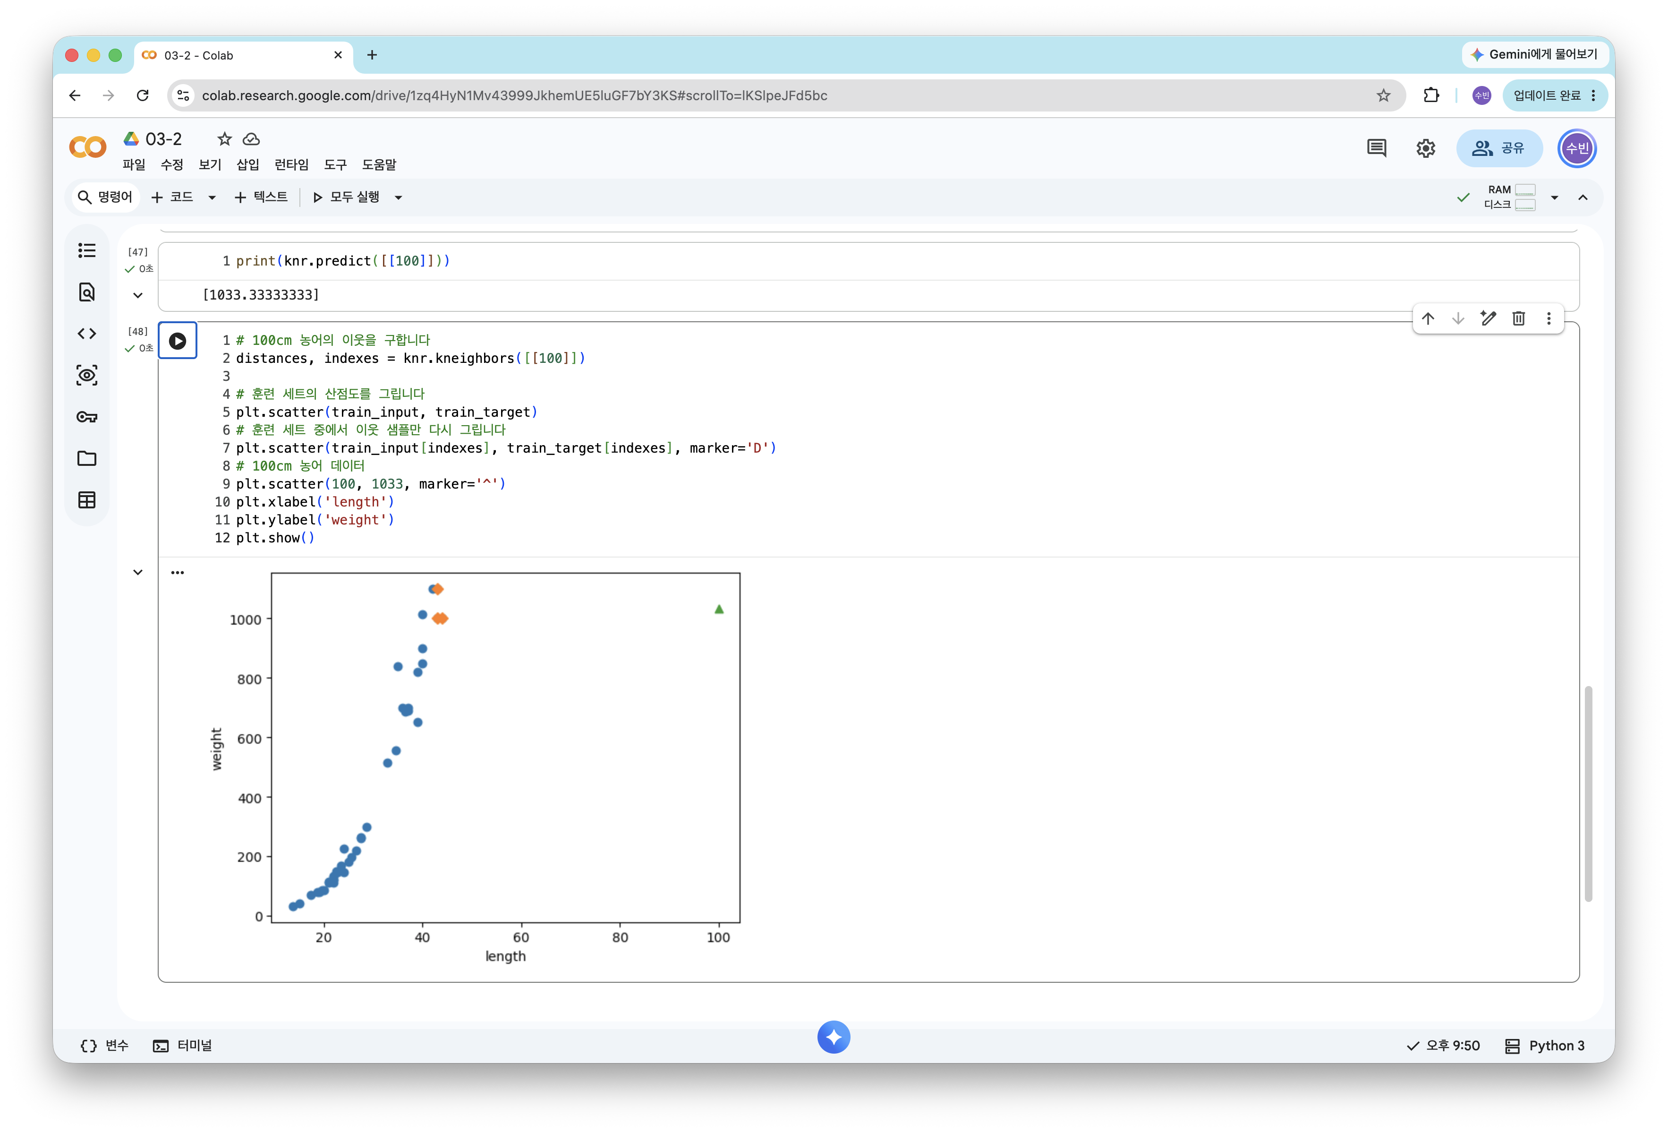The height and width of the screenshot is (1133, 1668).
Task: Open the notebook settings gear icon
Action: point(1425,148)
